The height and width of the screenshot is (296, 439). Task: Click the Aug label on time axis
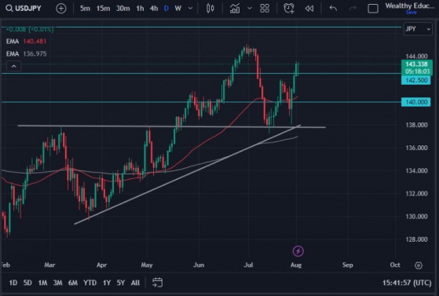click(x=296, y=265)
